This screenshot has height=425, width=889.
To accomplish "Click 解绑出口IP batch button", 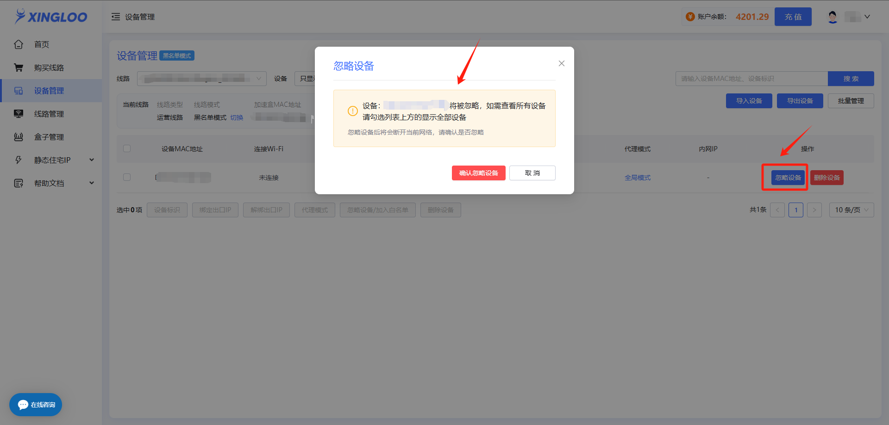I will click(267, 210).
